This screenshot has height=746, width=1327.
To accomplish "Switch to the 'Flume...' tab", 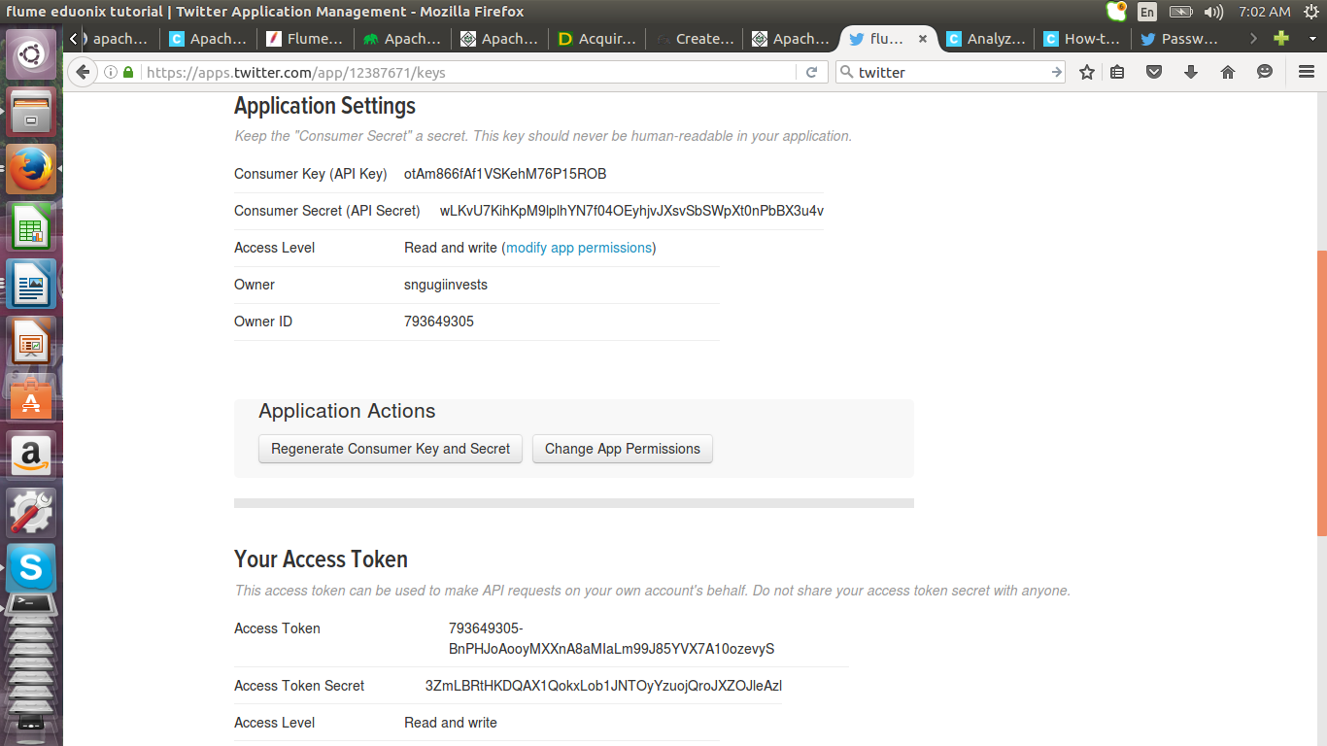I will (x=306, y=39).
